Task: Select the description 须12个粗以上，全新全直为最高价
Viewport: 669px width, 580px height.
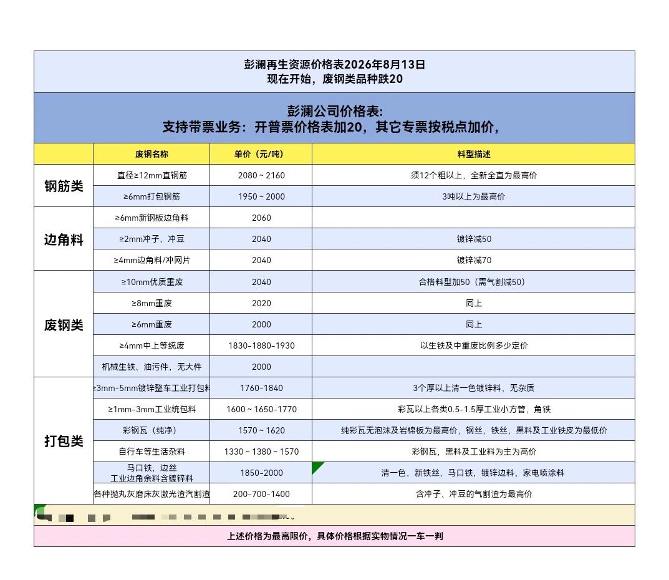Action: (474, 175)
